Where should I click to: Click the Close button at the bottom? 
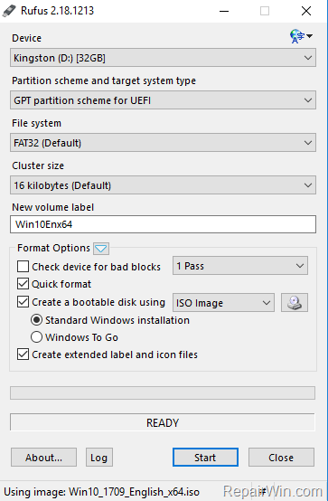tap(281, 458)
